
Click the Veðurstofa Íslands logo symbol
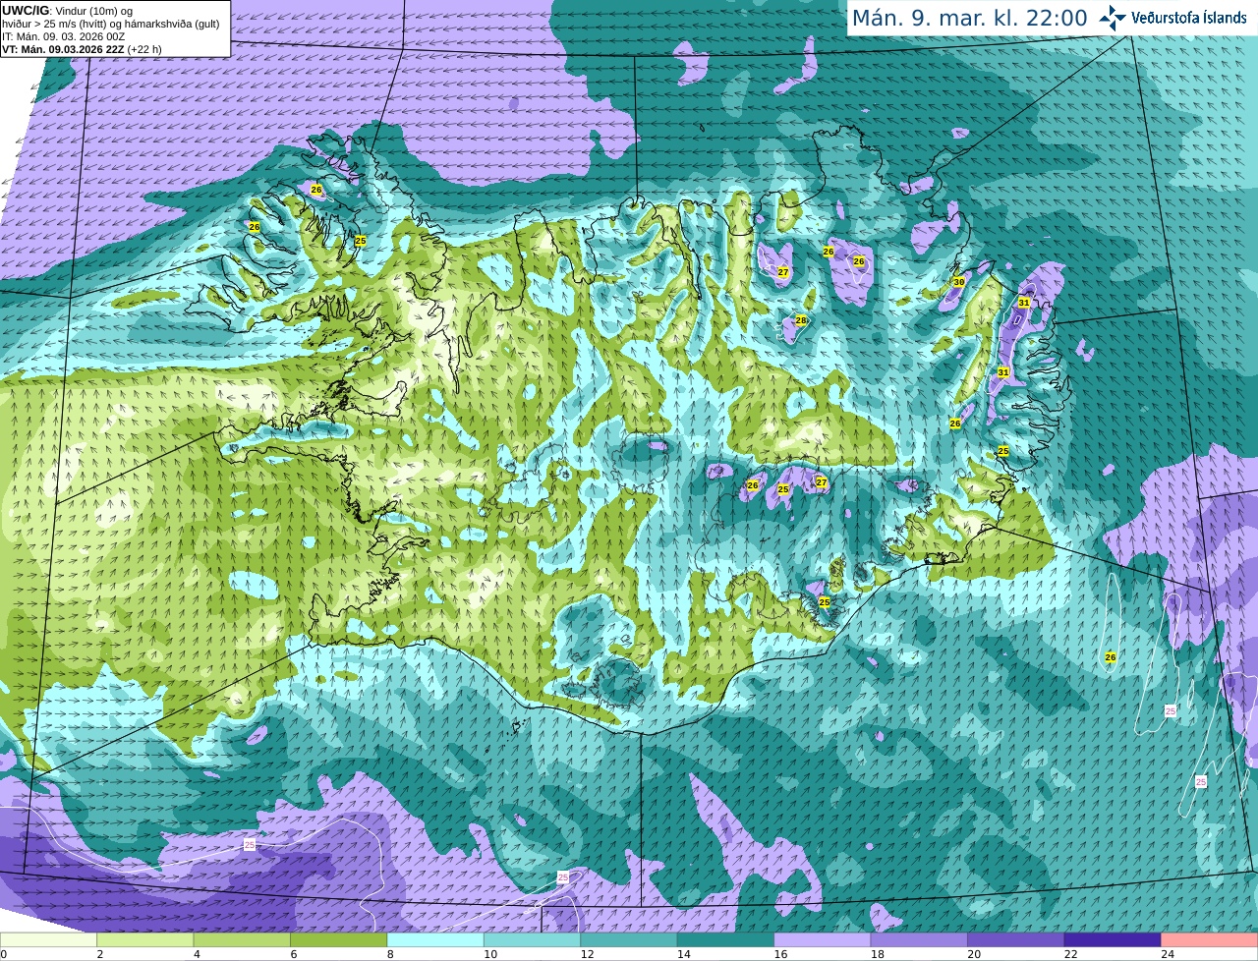[1113, 18]
